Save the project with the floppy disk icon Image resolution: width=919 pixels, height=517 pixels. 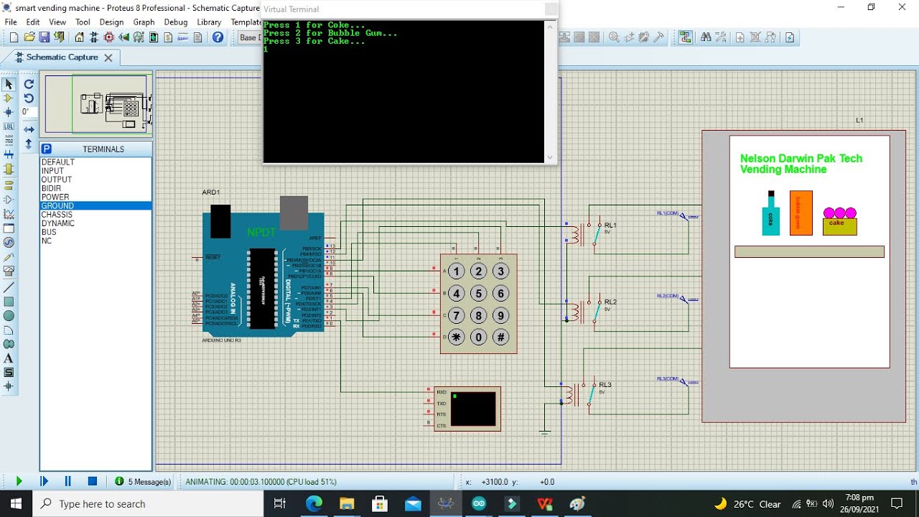pyautogui.click(x=44, y=37)
